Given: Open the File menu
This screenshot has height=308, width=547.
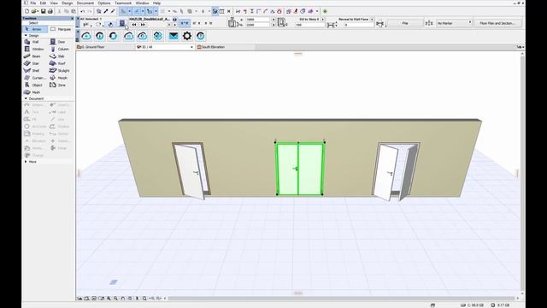Looking at the screenshot, I should tap(33, 3).
